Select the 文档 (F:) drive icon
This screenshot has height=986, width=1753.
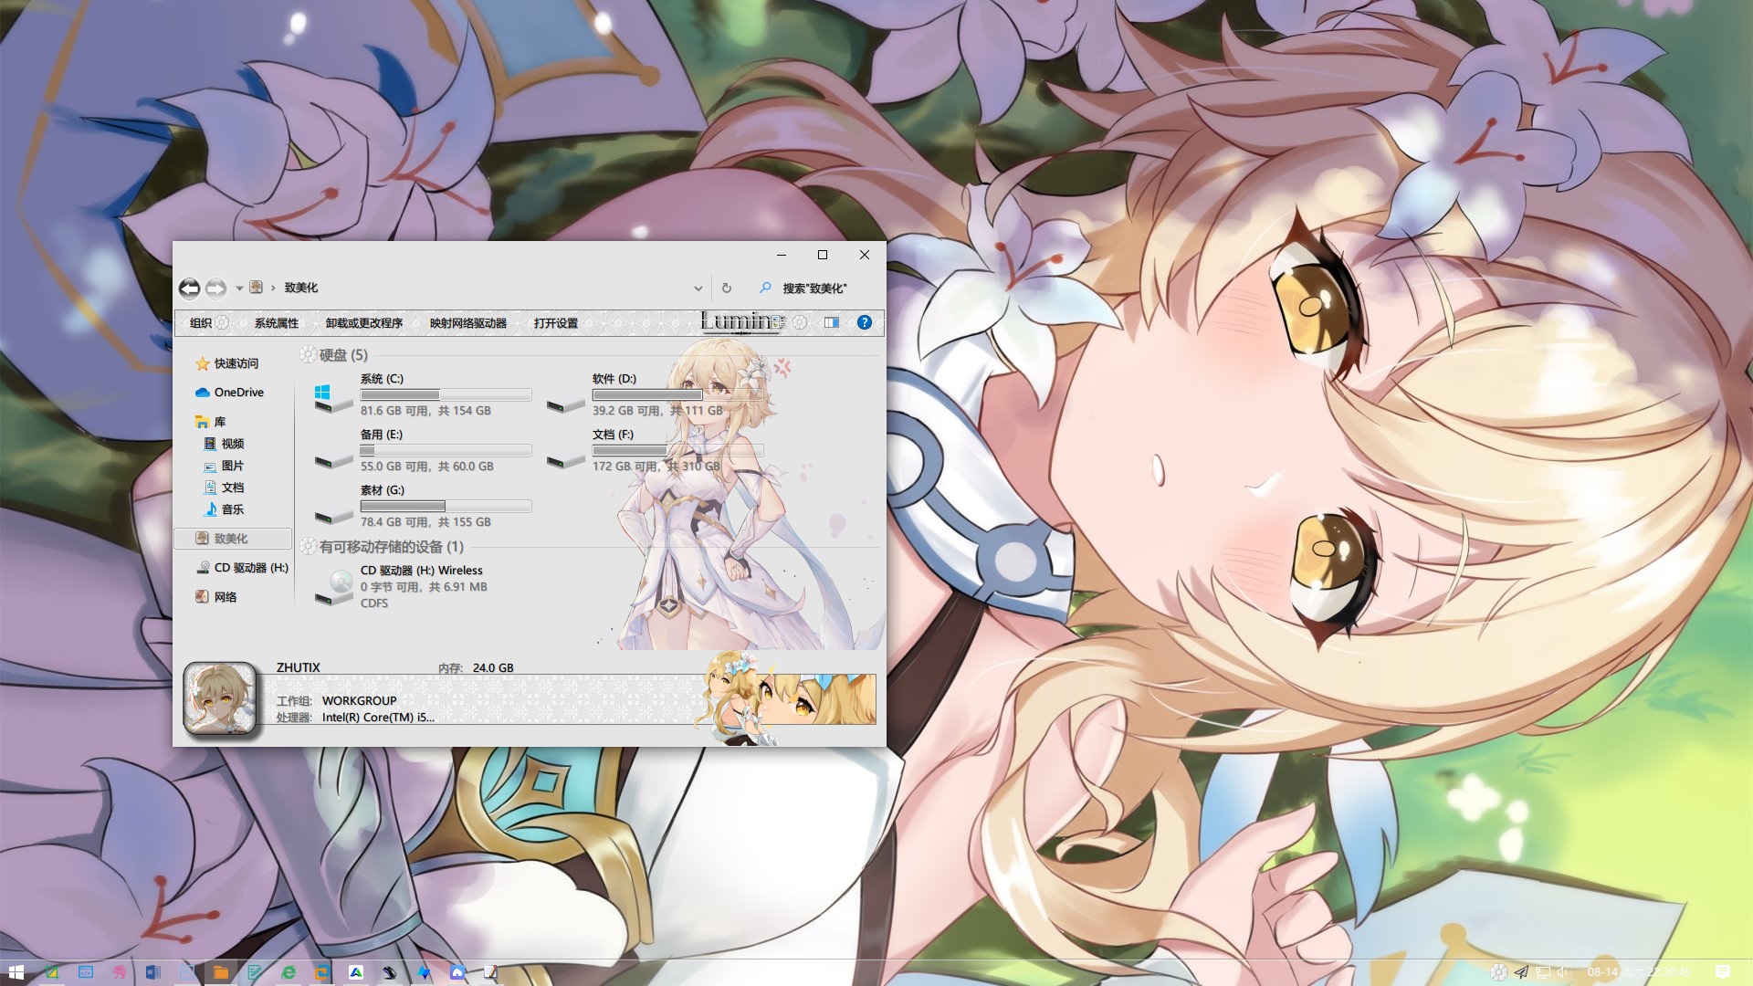point(565,459)
